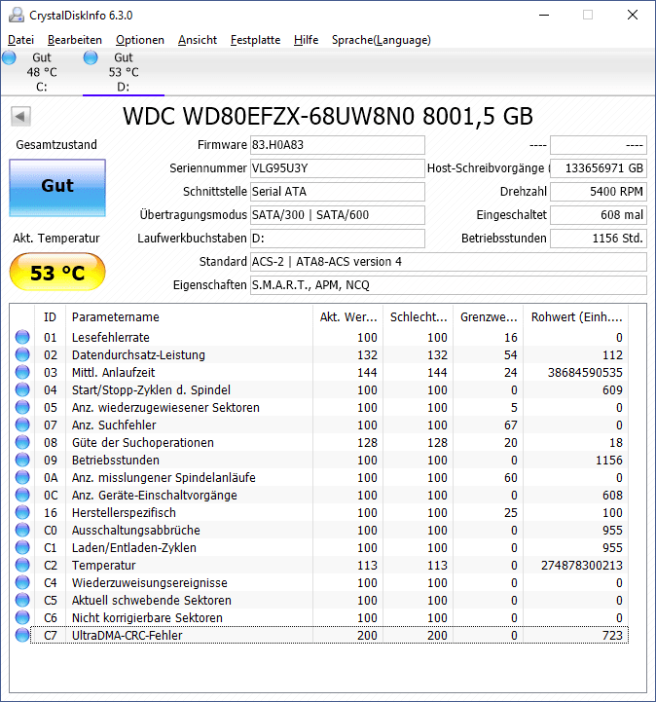Click the Host-Schreibvorgänge value 133656971 GB
The image size is (656, 702).
[x=599, y=167]
